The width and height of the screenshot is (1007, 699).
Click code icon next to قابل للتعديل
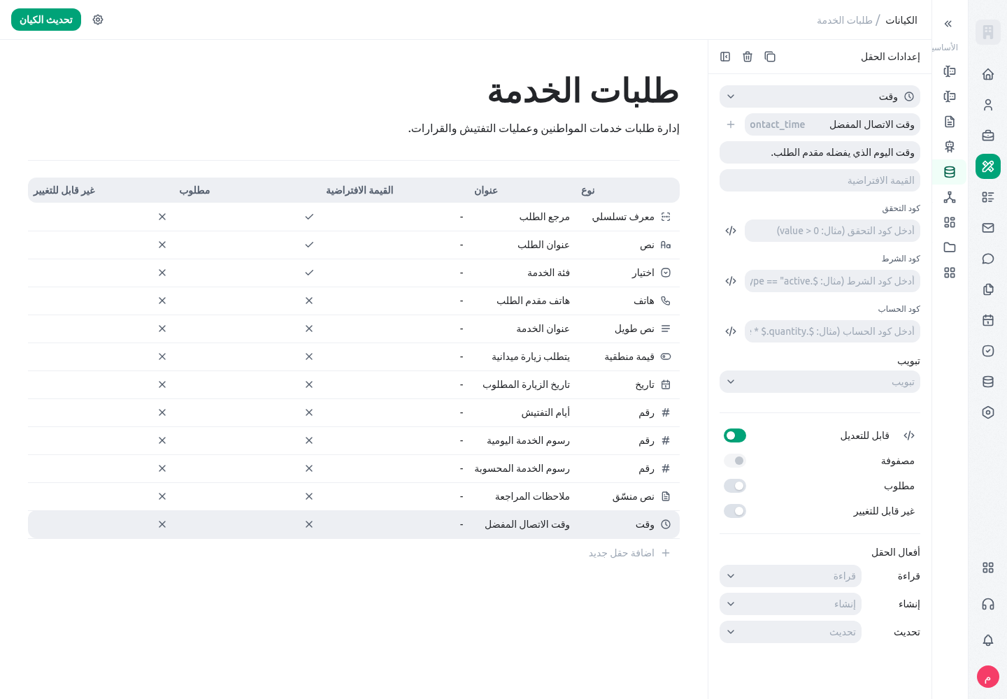tap(909, 435)
